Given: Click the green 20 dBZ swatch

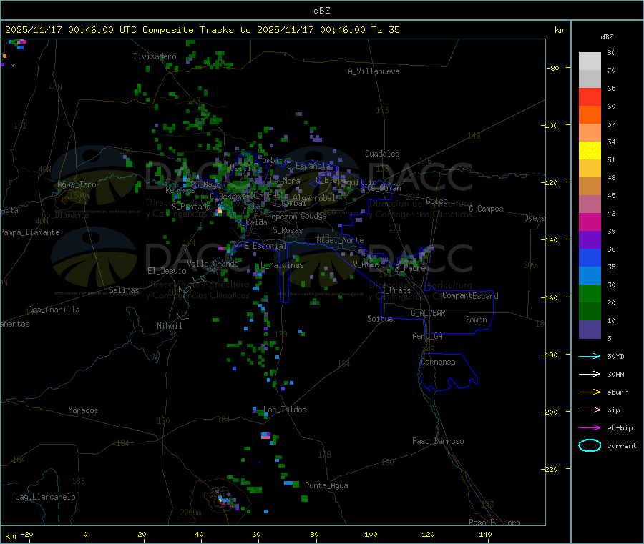Looking at the screenshot, I should point(590,293).
